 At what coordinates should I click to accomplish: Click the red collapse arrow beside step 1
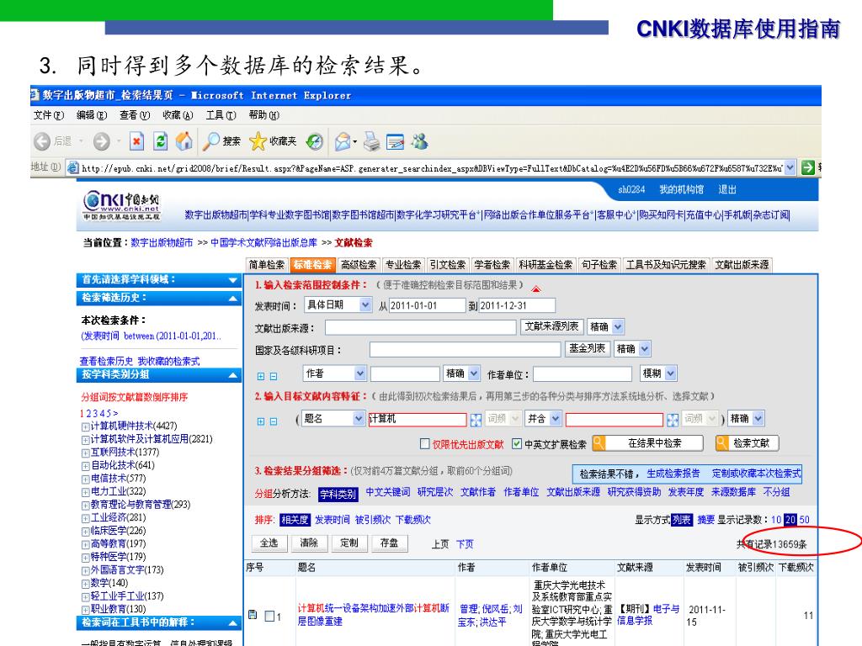pyautogui.click(x=536, y=289)
